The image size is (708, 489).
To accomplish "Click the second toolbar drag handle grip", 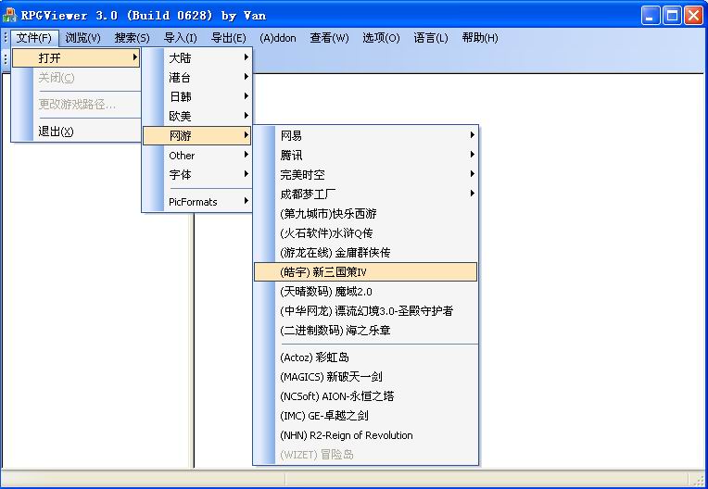I will pyautogui.click(x=6, y=58).
